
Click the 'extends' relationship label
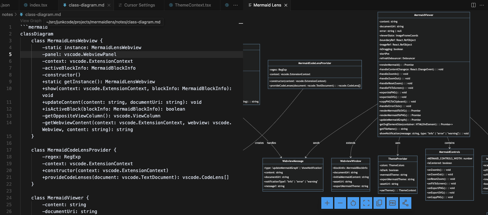tap(350, 143)
